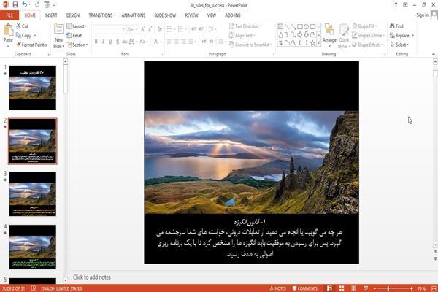Click zoom in plus button

click(412, 288)
